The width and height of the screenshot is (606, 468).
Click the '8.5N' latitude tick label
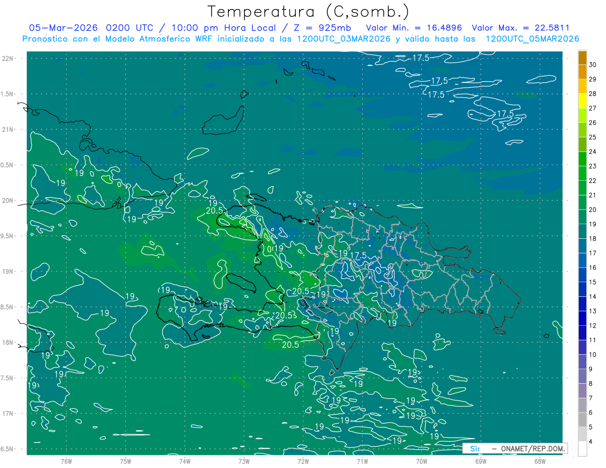point(7,307)
